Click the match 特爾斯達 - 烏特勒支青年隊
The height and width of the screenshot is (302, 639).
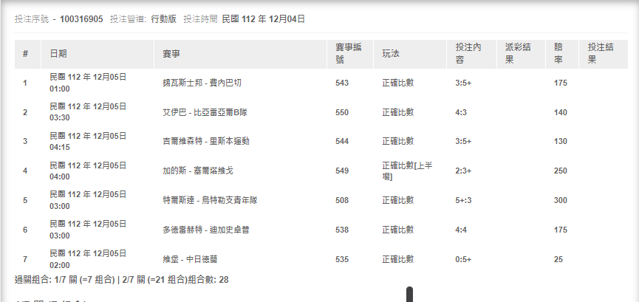pyautogui.click(x=210, y=200)
